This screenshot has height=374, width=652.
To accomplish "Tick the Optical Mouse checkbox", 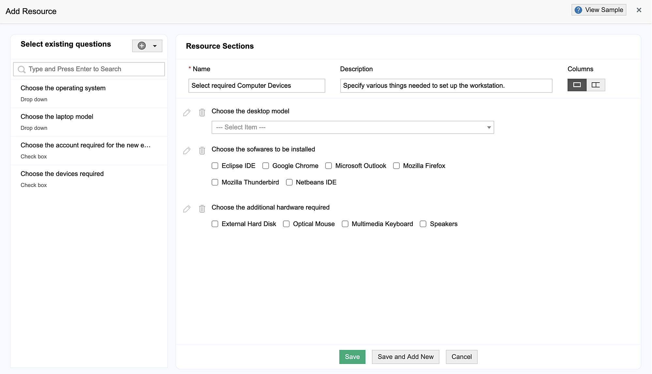I will click(286, 224).
